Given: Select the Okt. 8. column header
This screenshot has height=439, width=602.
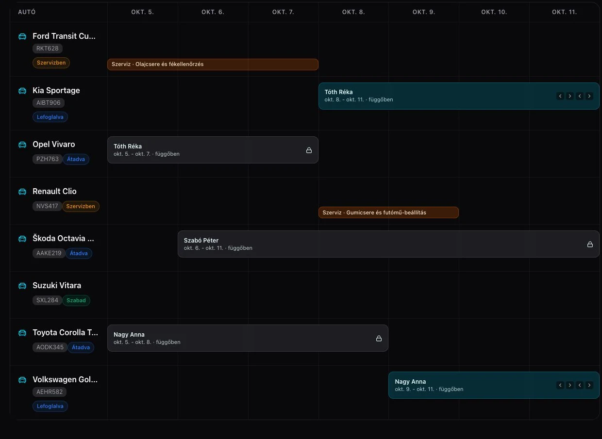Looking at the screenshot, I should point(353,12).
